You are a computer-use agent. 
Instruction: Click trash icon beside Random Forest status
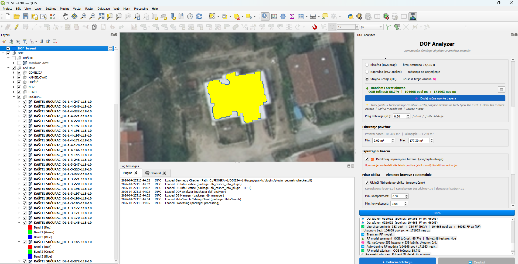501,90
